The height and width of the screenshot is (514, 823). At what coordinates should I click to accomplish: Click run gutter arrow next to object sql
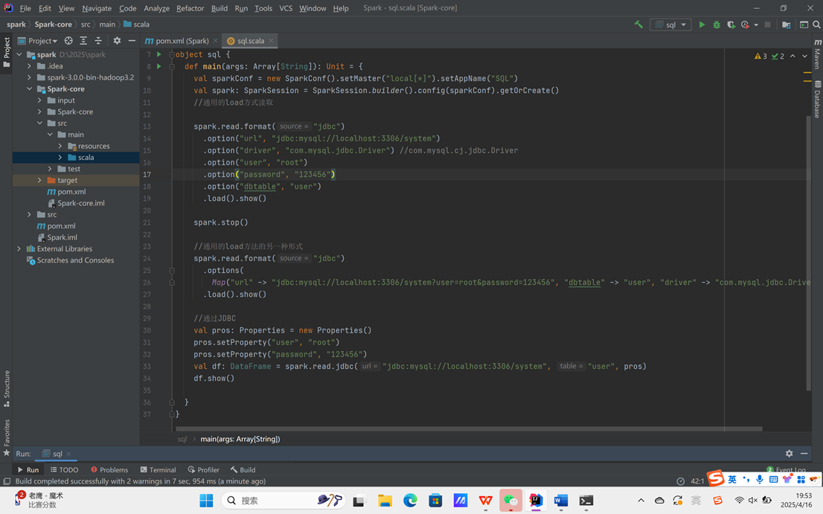click(x=159, y=54)
